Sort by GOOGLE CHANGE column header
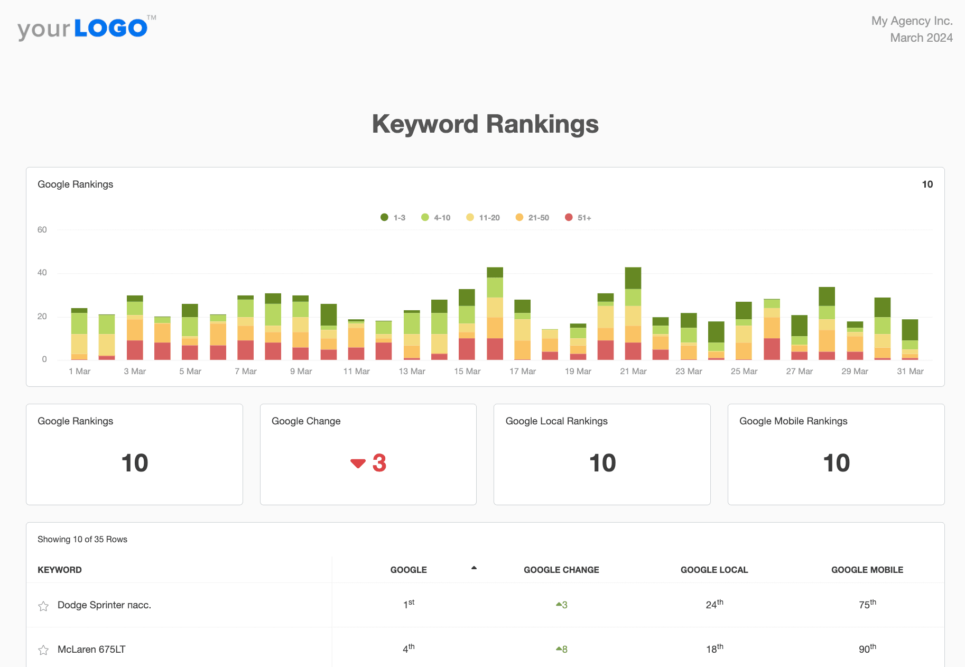The image size is (965, 667). pyautogui.click(x=561, y=570)
